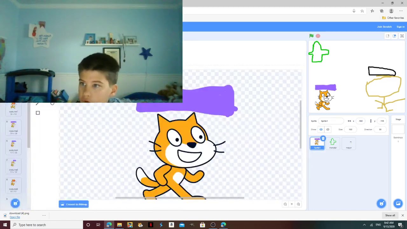Open the Other favorites folder
This screenshot has width=407, height=229.
click(x=393, y=18)
